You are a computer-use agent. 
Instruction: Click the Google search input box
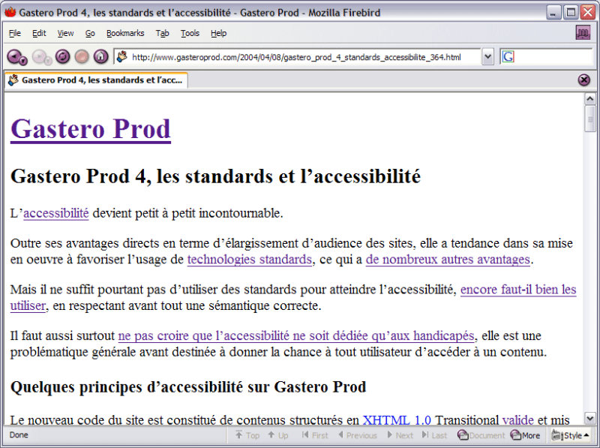coord(553,57)
